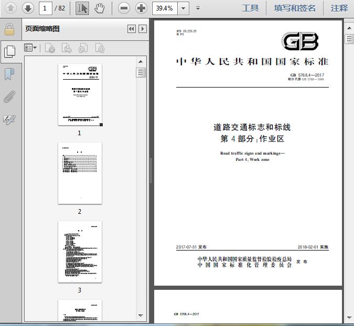The width and height of the screenshot is (354, 326).
Task: Collapse thumbnails panel with double-arrow button
Action: click(132, 29)
